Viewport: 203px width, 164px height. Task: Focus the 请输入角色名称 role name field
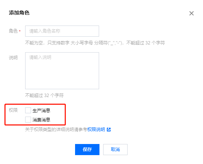62,31
